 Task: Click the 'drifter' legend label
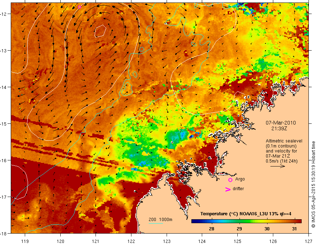tap(238, 189)
